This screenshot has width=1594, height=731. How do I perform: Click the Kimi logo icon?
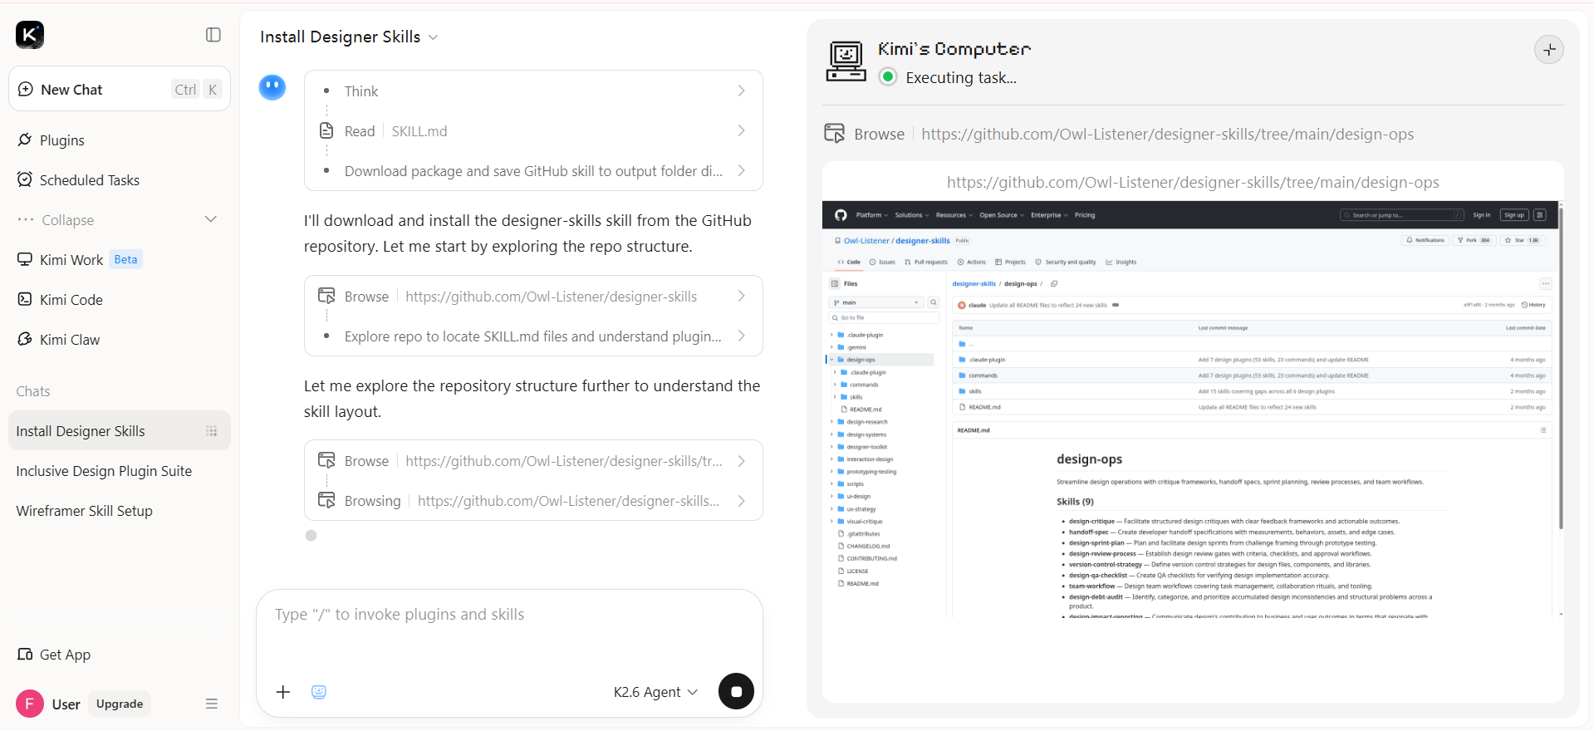pyautogui.click(x=30, y=35)
